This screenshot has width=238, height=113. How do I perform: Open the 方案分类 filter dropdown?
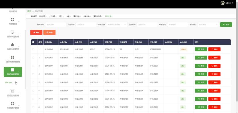click(x=117, y=25)
